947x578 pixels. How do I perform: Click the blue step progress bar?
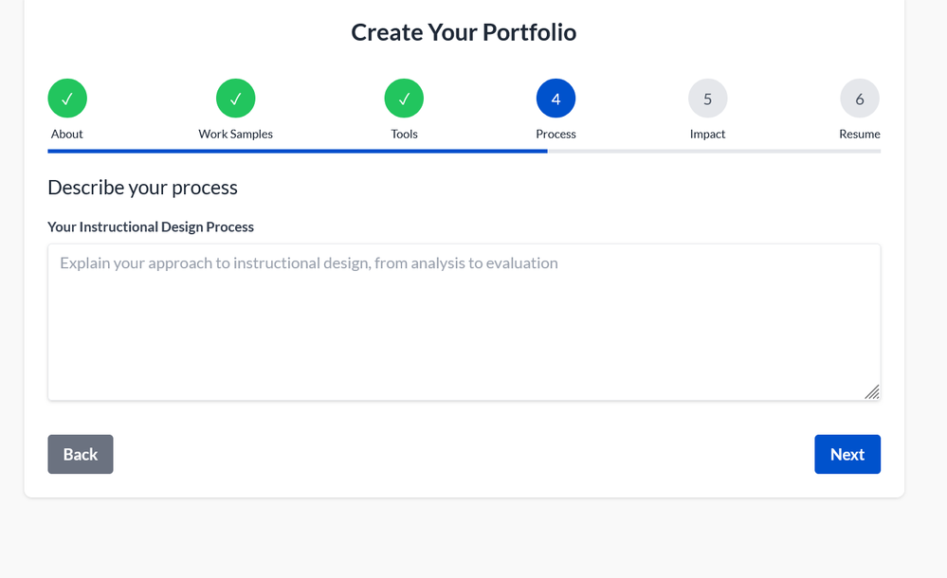[297, 151]
